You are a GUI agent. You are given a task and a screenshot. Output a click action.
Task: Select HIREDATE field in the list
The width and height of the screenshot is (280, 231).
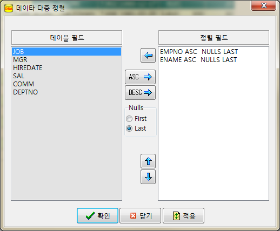point(66,68)
